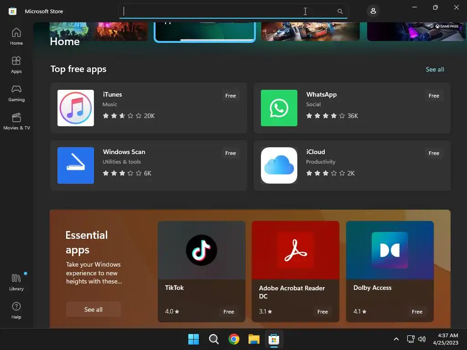467x350 pixels.
Task: Click the WhatsApp 36K star rating
Action: pos(332,116)
